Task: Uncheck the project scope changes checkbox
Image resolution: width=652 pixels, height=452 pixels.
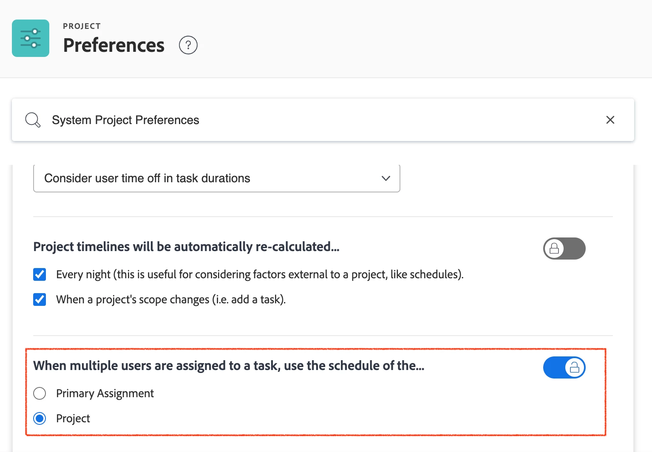Action: click(40, 299)
